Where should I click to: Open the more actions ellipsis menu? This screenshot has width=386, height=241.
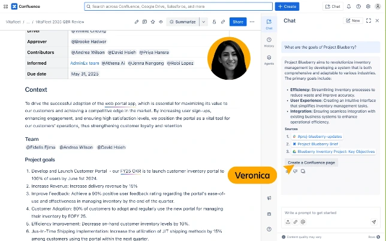coord(252,22)
